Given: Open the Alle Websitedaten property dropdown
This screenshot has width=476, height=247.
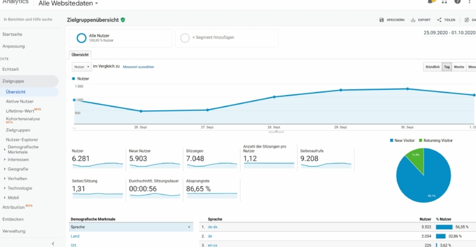Looking at the screenshot, I should click(x=68, y=3).
